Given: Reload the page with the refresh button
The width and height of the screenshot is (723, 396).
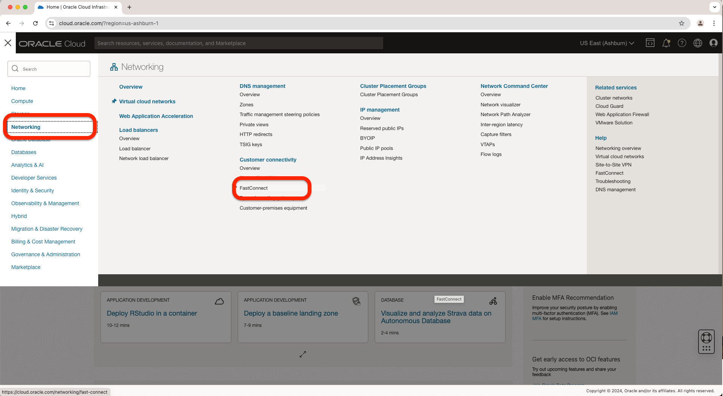Looking at the screenshot, I should pyautogui.click(x=35, y=23).
